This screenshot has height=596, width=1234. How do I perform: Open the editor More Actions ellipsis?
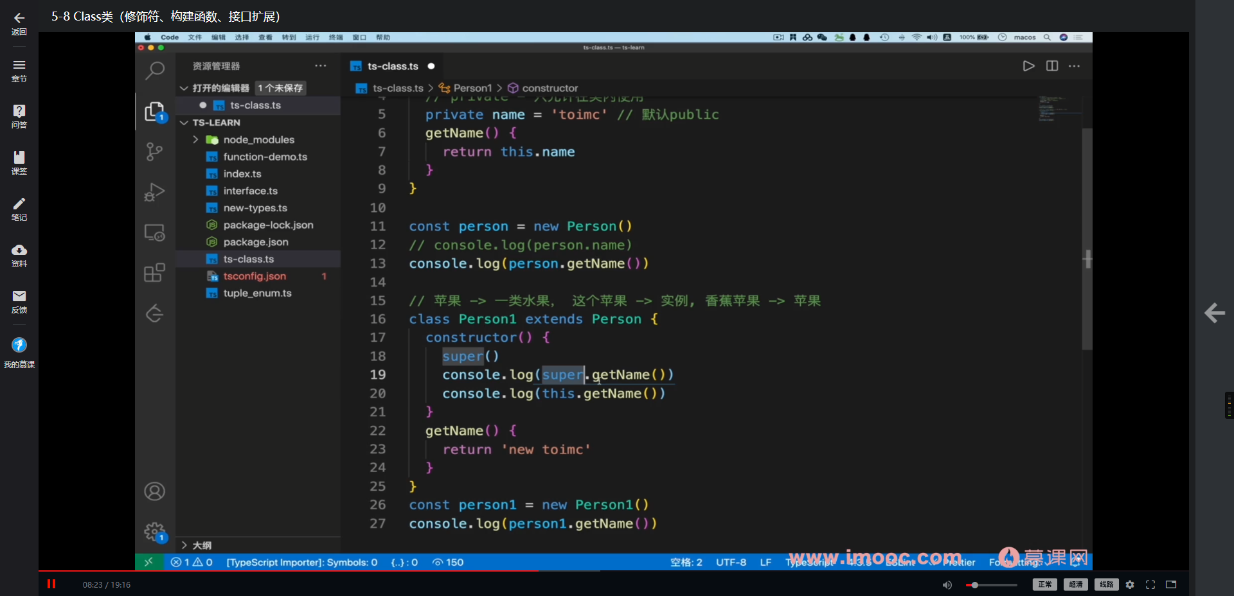pos(1075,66)
